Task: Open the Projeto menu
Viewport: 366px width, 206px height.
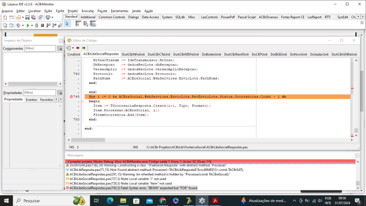Action: click(73, 11)
